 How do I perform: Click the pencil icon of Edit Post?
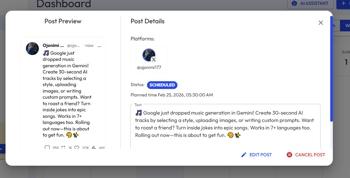tap(244, 155)
